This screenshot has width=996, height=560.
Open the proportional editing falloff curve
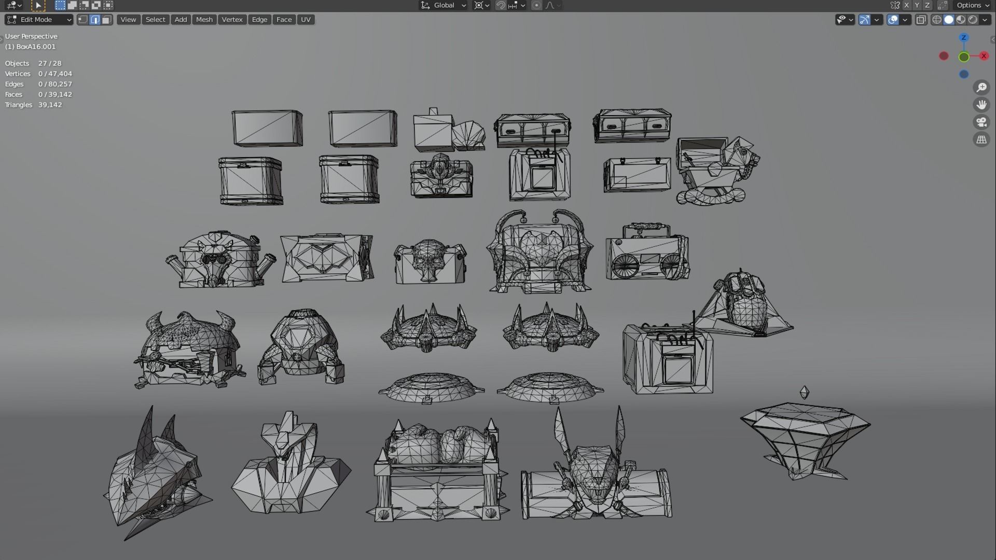553,5
